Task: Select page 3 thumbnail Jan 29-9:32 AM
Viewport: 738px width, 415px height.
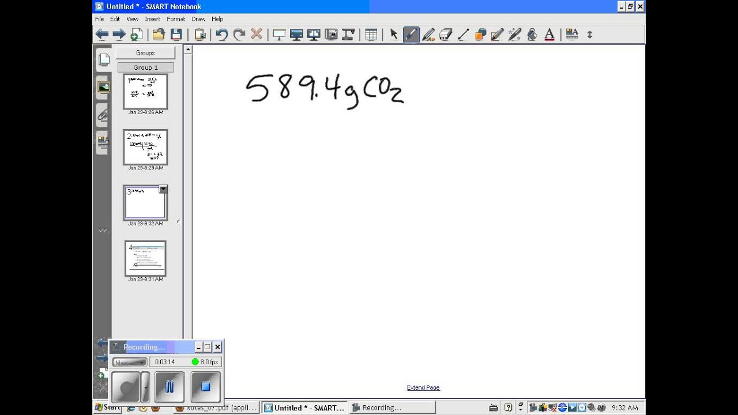Action: 145,203
